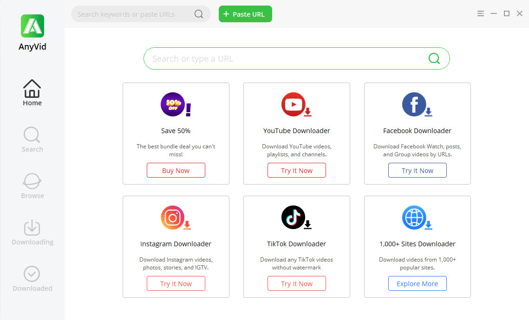Click the AnyVid app logo
Viewport: 529px width, 320px height.
pos(32,26)
